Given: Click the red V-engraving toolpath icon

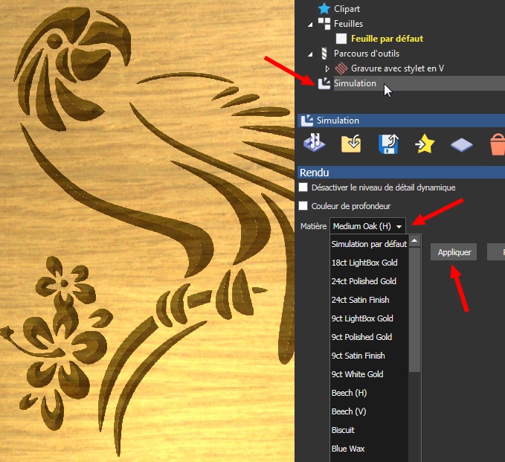Looking at the screenshot, I should click(341, 68).
